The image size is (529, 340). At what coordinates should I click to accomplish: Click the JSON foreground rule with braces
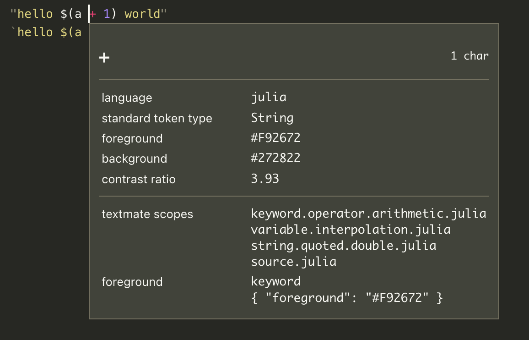click(x=347, y=298)
